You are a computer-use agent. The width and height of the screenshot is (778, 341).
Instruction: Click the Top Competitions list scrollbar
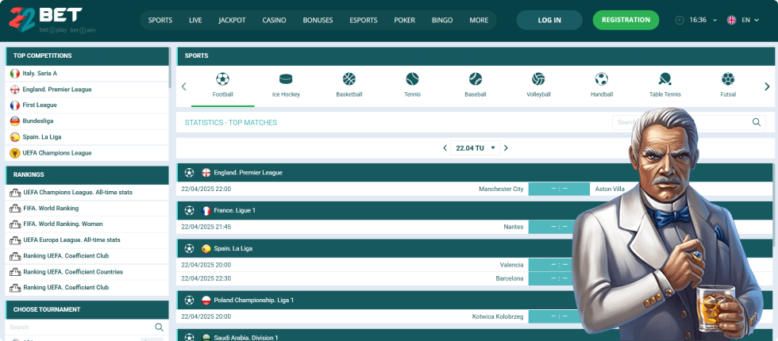coord(170,70)
